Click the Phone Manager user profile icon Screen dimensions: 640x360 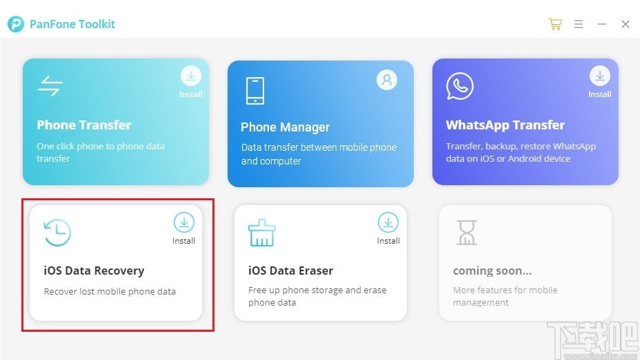coord(386,80)
